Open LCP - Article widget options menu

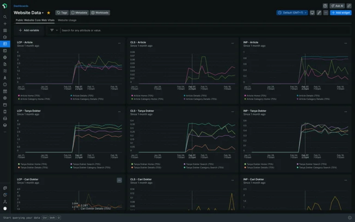click(119, 43)
